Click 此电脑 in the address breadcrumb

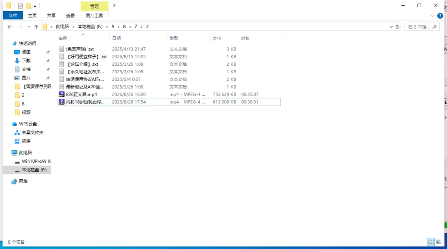[63, 26]
